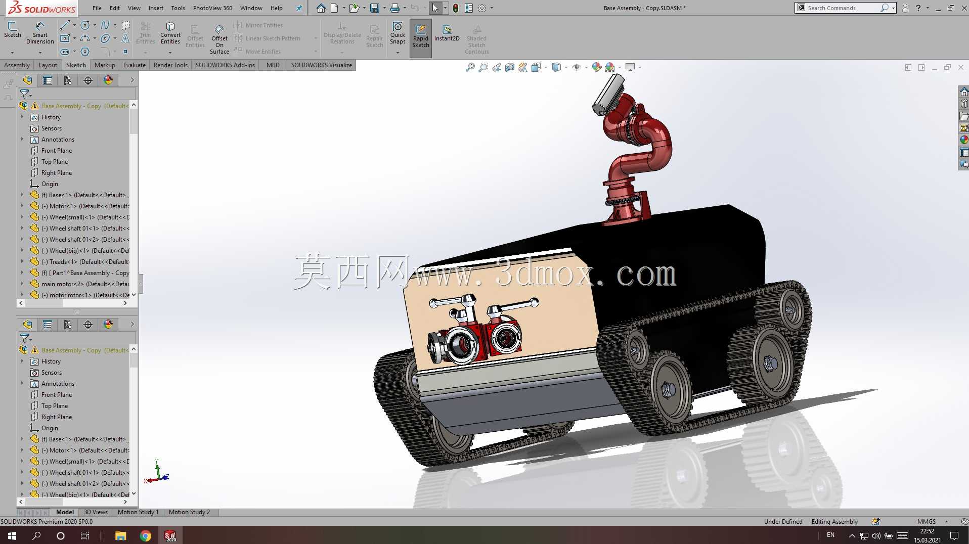969x544 pixels.
Task: Expand Annotations node in upper tree
Action: tap(22, 139)
